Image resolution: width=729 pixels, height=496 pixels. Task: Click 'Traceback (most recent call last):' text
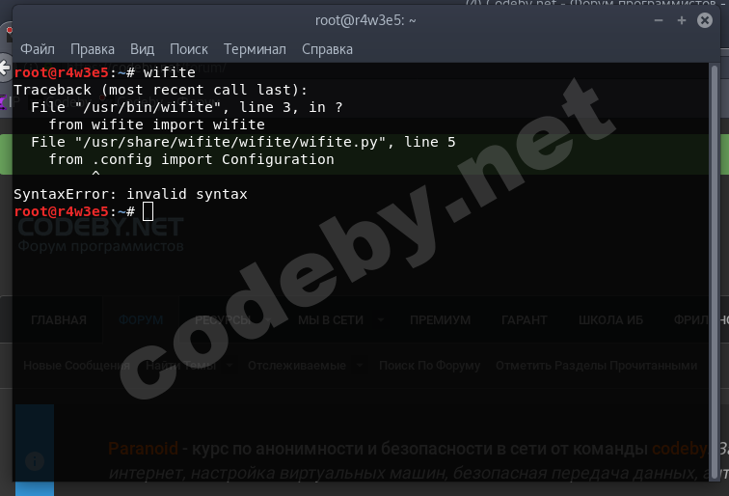[x=160, y=90]
